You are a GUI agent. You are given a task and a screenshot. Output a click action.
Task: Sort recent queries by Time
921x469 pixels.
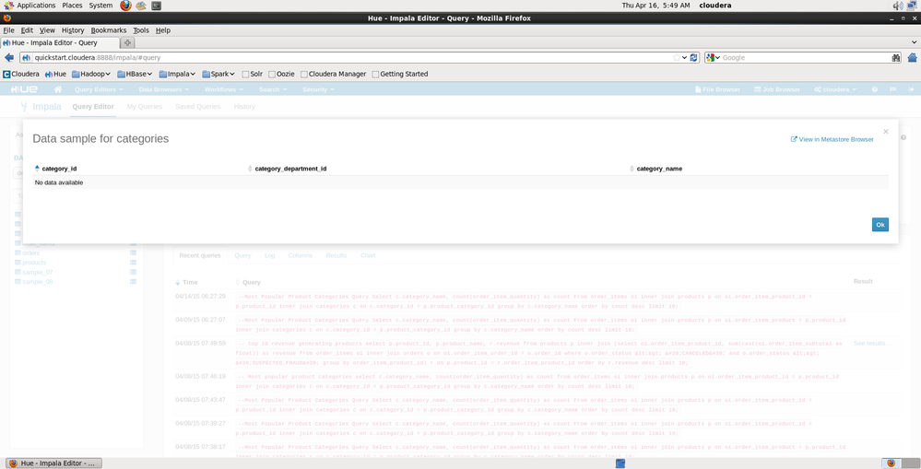click(187, 282)
